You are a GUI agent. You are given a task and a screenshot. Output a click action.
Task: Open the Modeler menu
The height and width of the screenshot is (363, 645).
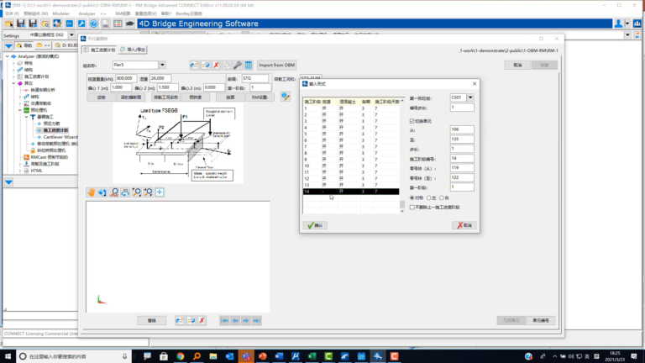60,13
